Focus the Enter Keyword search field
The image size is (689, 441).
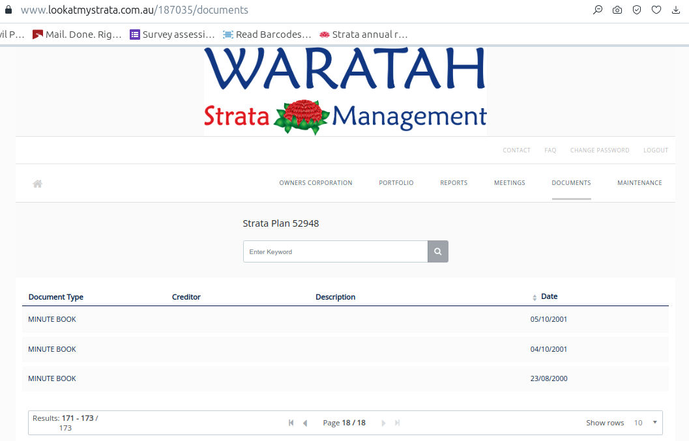pos(335,251)
